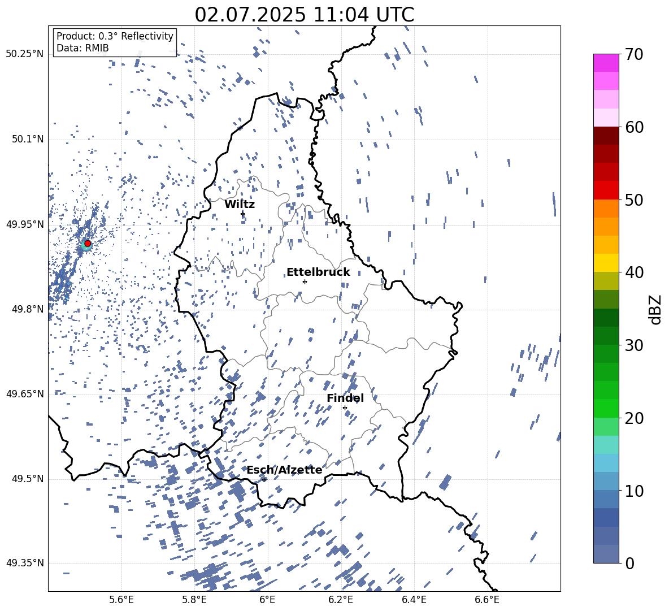Click the Findel station cross marker

click(x=345, y=408)
